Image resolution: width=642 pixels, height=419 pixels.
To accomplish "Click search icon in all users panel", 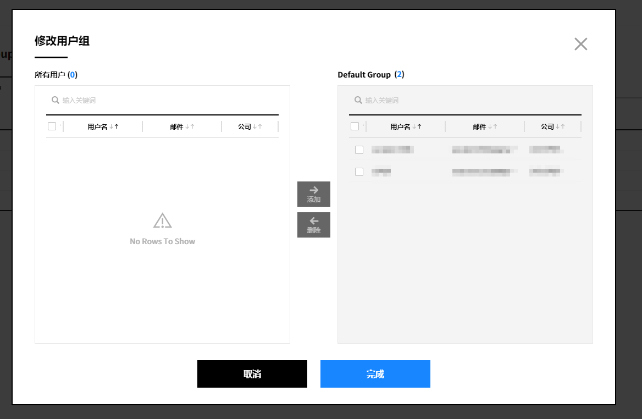I will [55, 100].
